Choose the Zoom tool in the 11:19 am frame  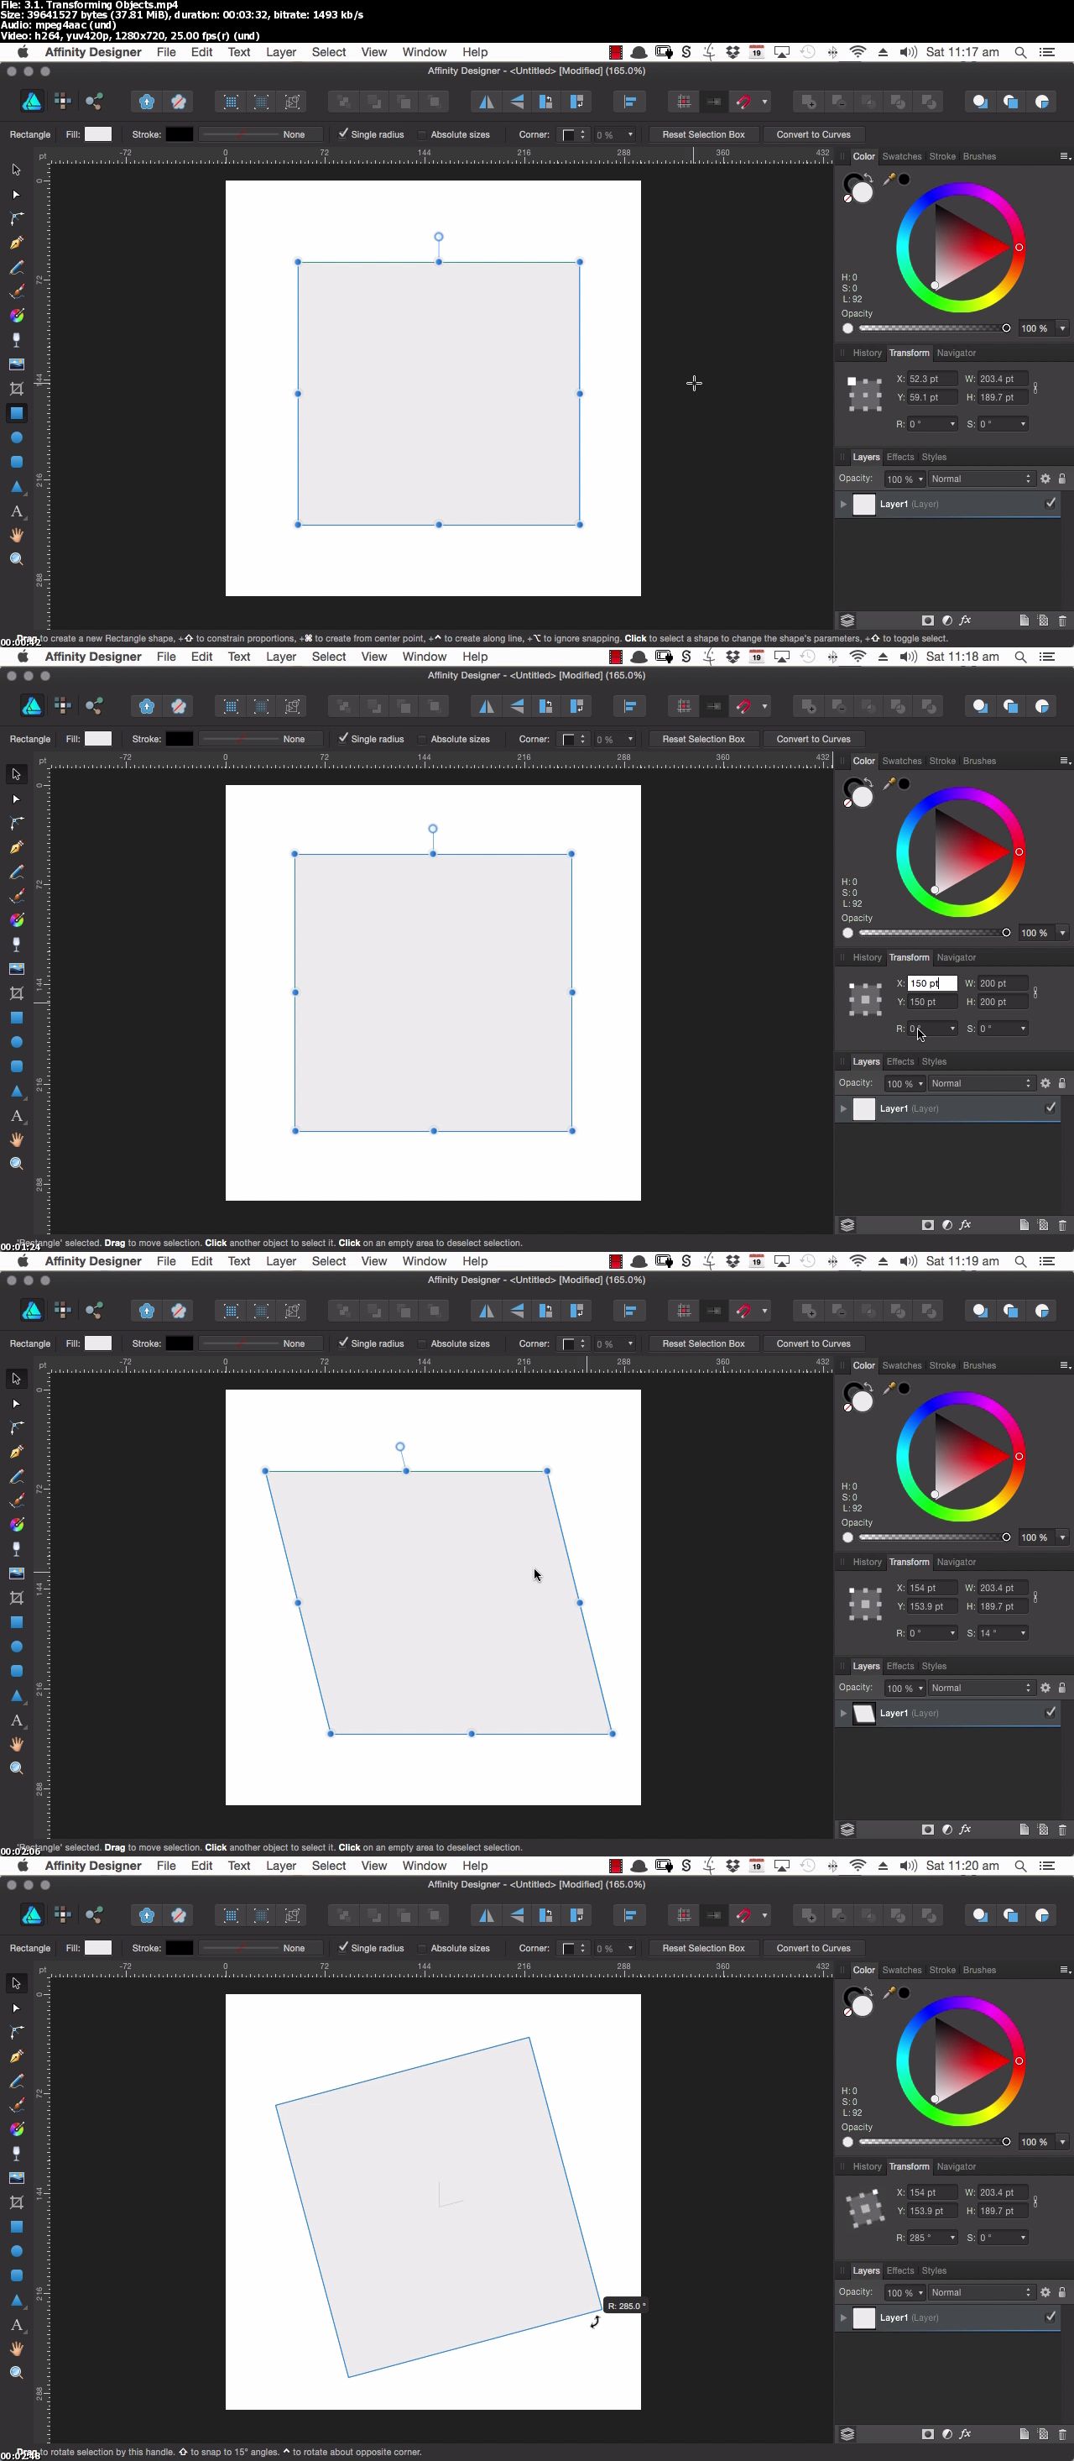coord(16,1768)
